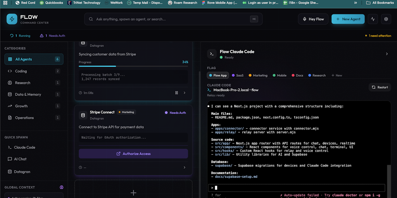
Task: Select the SaaS flag
Action: tap(238, 75)
